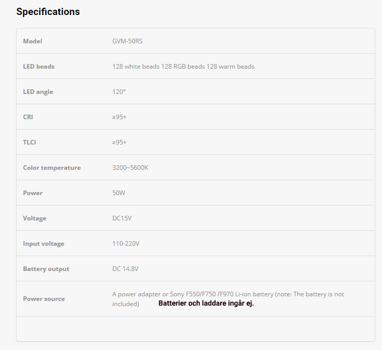Click the 50W power value
The image size is (382, 350).
119,193
